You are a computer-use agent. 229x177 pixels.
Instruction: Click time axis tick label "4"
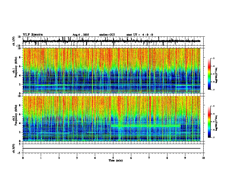(x=95, y=158)
